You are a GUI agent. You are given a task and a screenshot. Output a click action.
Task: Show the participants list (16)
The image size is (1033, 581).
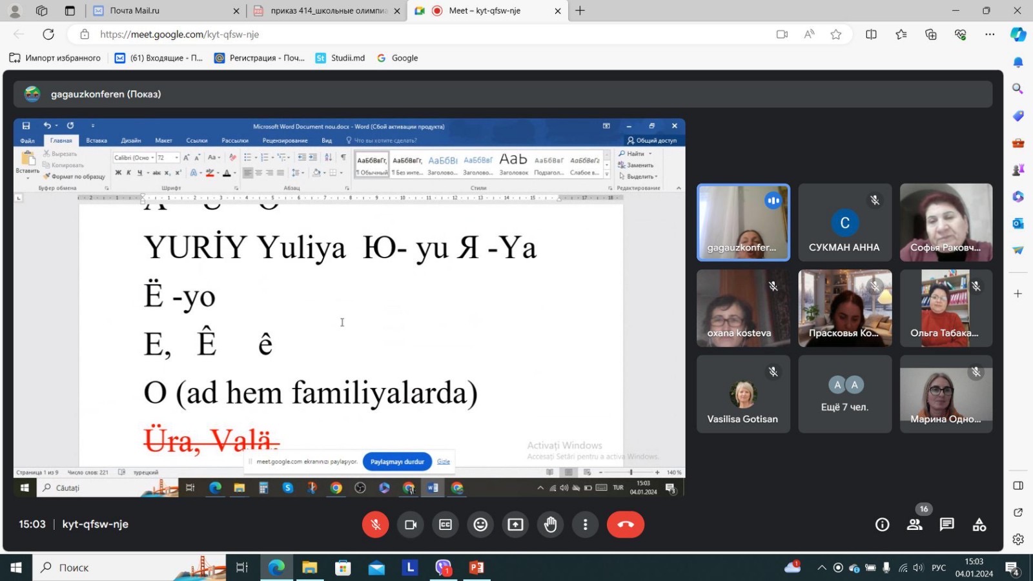[914, 525]
